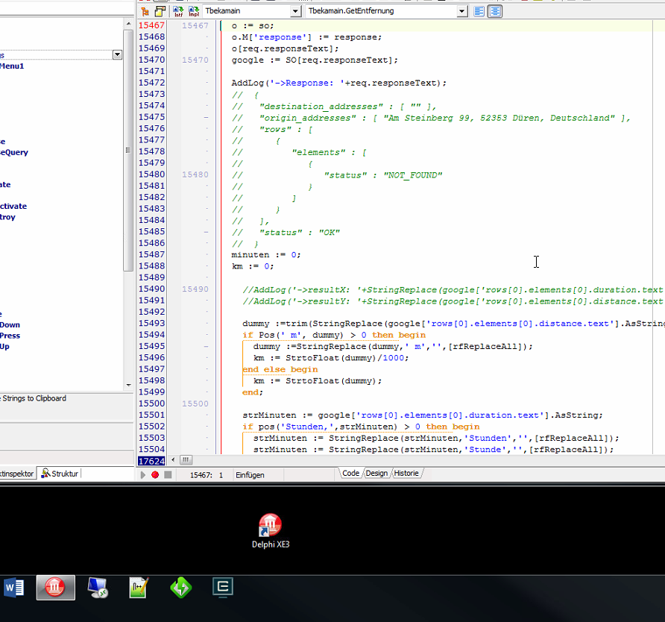Click the record macro red button

click(x=155, y=474)
